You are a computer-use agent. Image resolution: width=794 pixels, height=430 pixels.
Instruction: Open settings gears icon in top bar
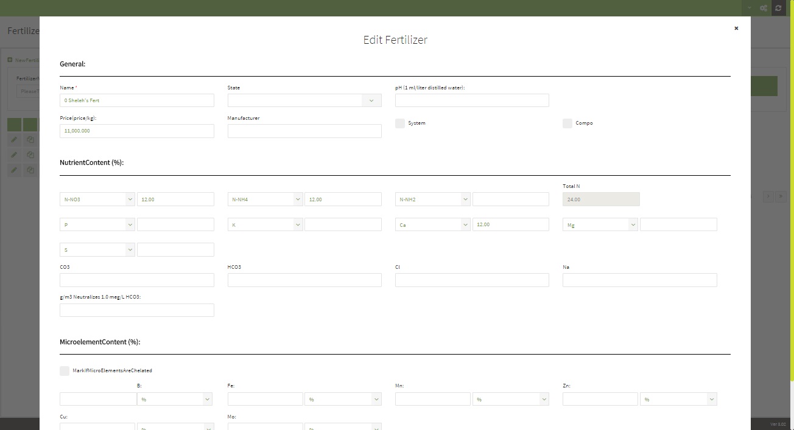[x=763, y=8]
